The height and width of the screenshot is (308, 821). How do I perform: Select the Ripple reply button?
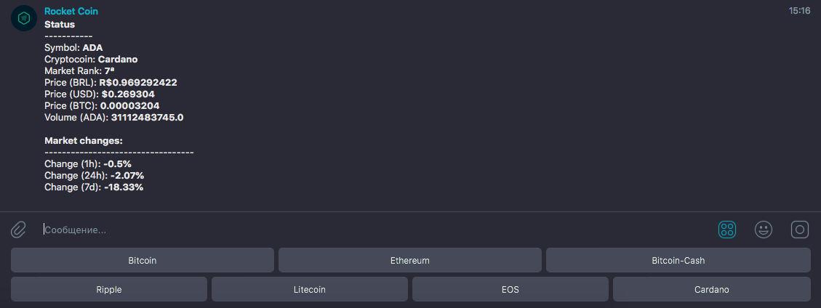pyautogui.click(x=109, y=289)
